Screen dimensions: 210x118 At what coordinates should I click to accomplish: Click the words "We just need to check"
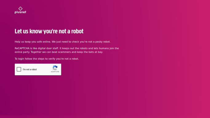65,42
